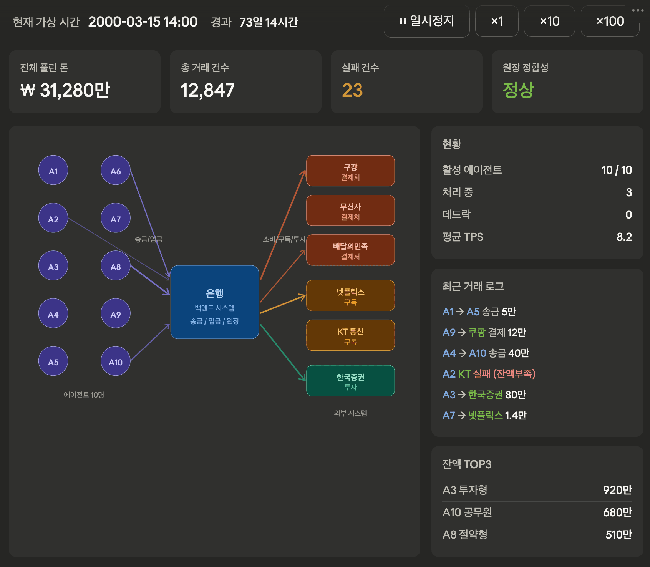The width and height of the screenshot is (650, 567).
Task: Click the A3 투자형 balance row
Action: (x=537, y=490)
